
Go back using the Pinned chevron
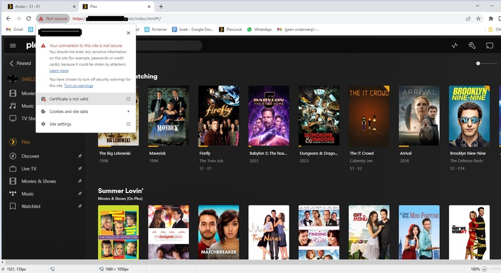coord(11,63)
